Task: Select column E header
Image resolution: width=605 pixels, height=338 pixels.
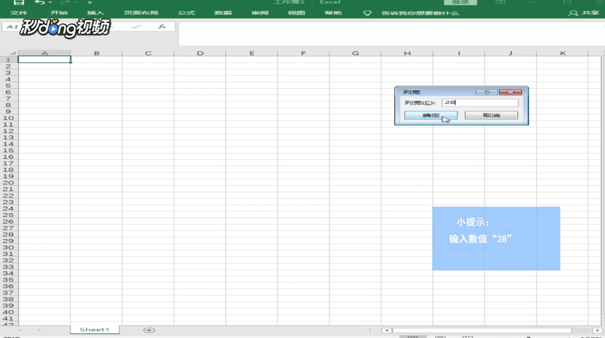Action: 252,53
